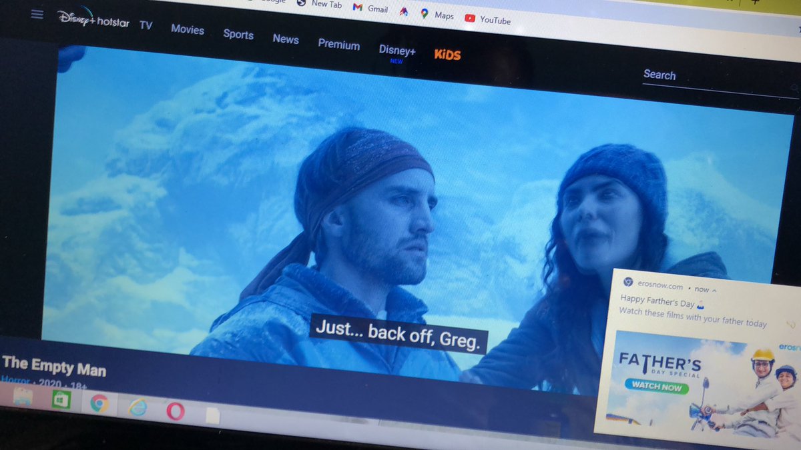801x450 pixels.
Task: Open the TV section
Action: 146,26
